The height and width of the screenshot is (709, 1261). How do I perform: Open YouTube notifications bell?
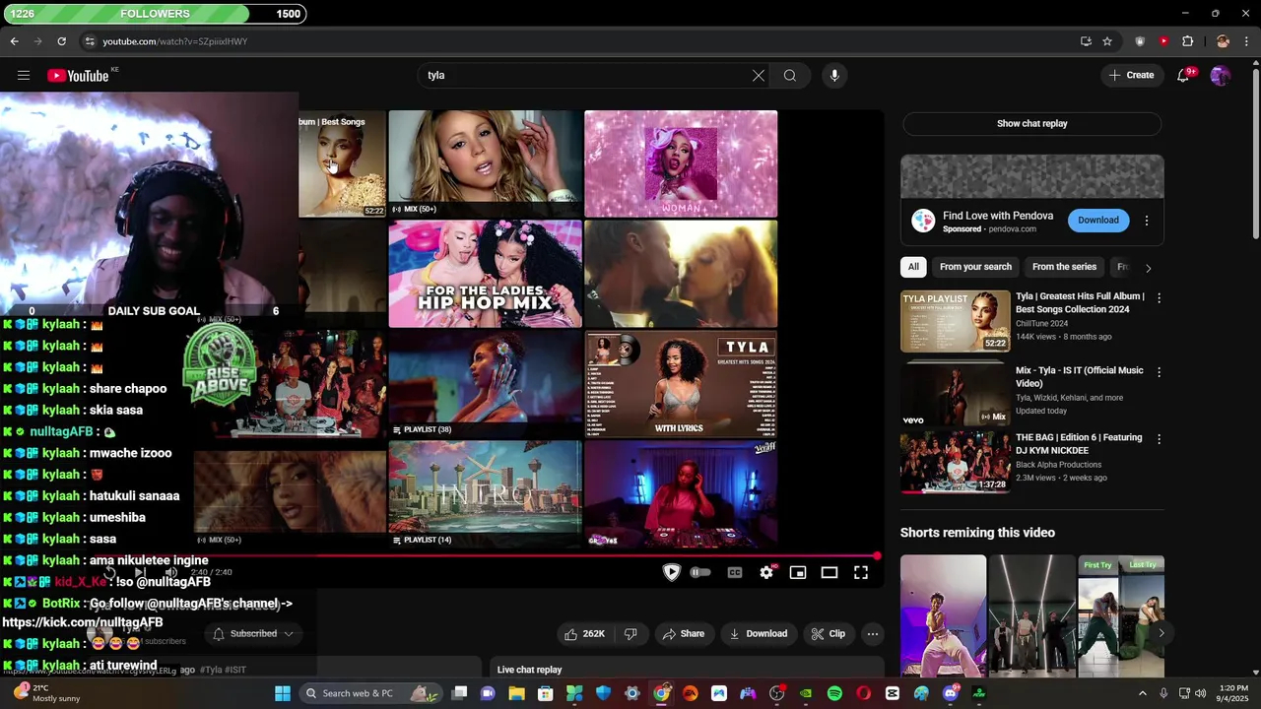[1184, 75]
